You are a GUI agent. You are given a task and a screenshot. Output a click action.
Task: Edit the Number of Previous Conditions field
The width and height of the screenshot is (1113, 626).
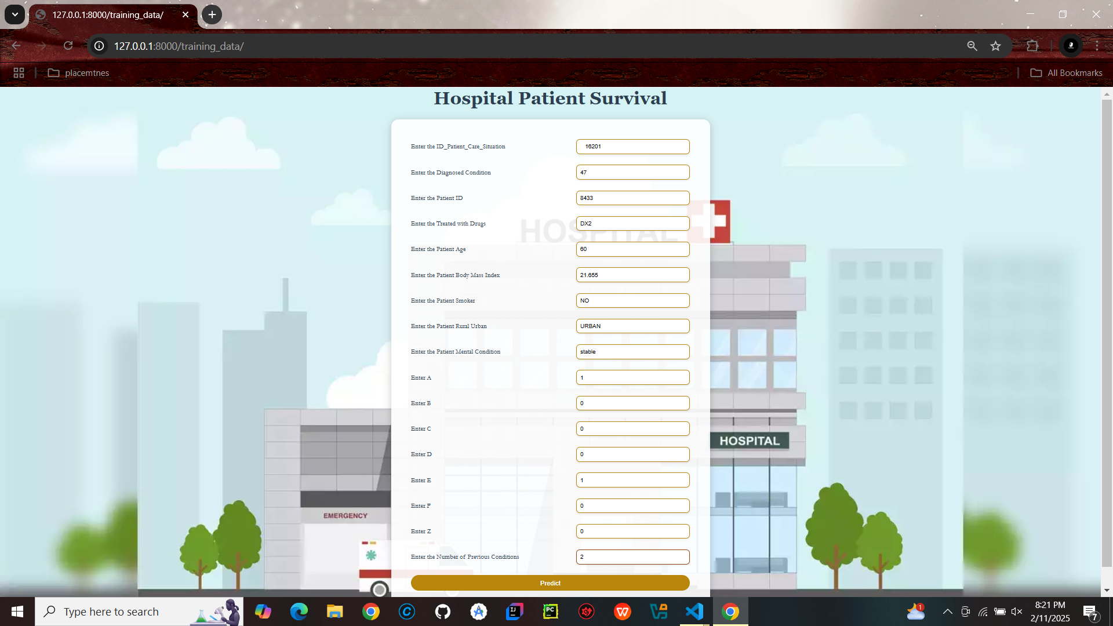coord(632,556)
